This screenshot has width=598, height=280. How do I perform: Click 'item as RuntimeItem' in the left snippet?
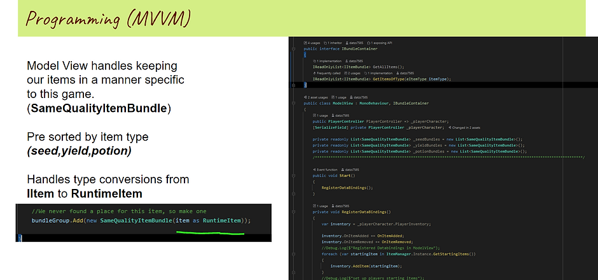(209, 221)
